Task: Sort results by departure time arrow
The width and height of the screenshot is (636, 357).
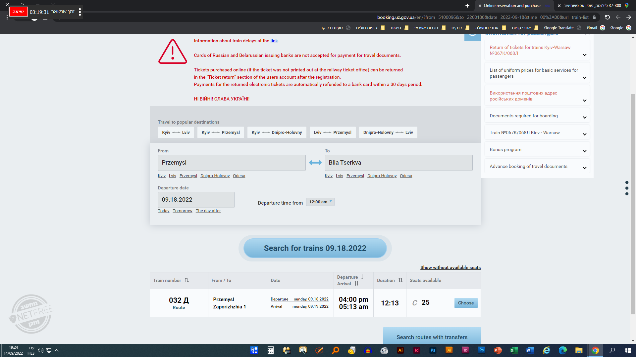Action: tap(362, 277)
